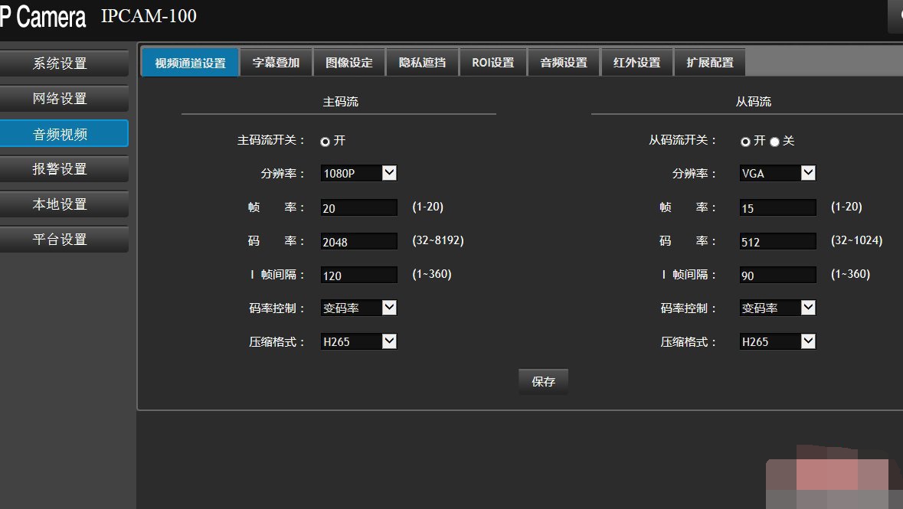The image size is (903, 509).
Task: Open 系统设置 in the sidebar
Action: point(64,64)
